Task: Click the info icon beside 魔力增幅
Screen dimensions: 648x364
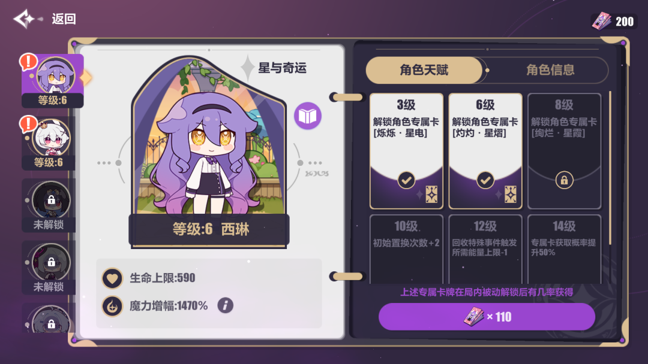Action: coord(225,305)
